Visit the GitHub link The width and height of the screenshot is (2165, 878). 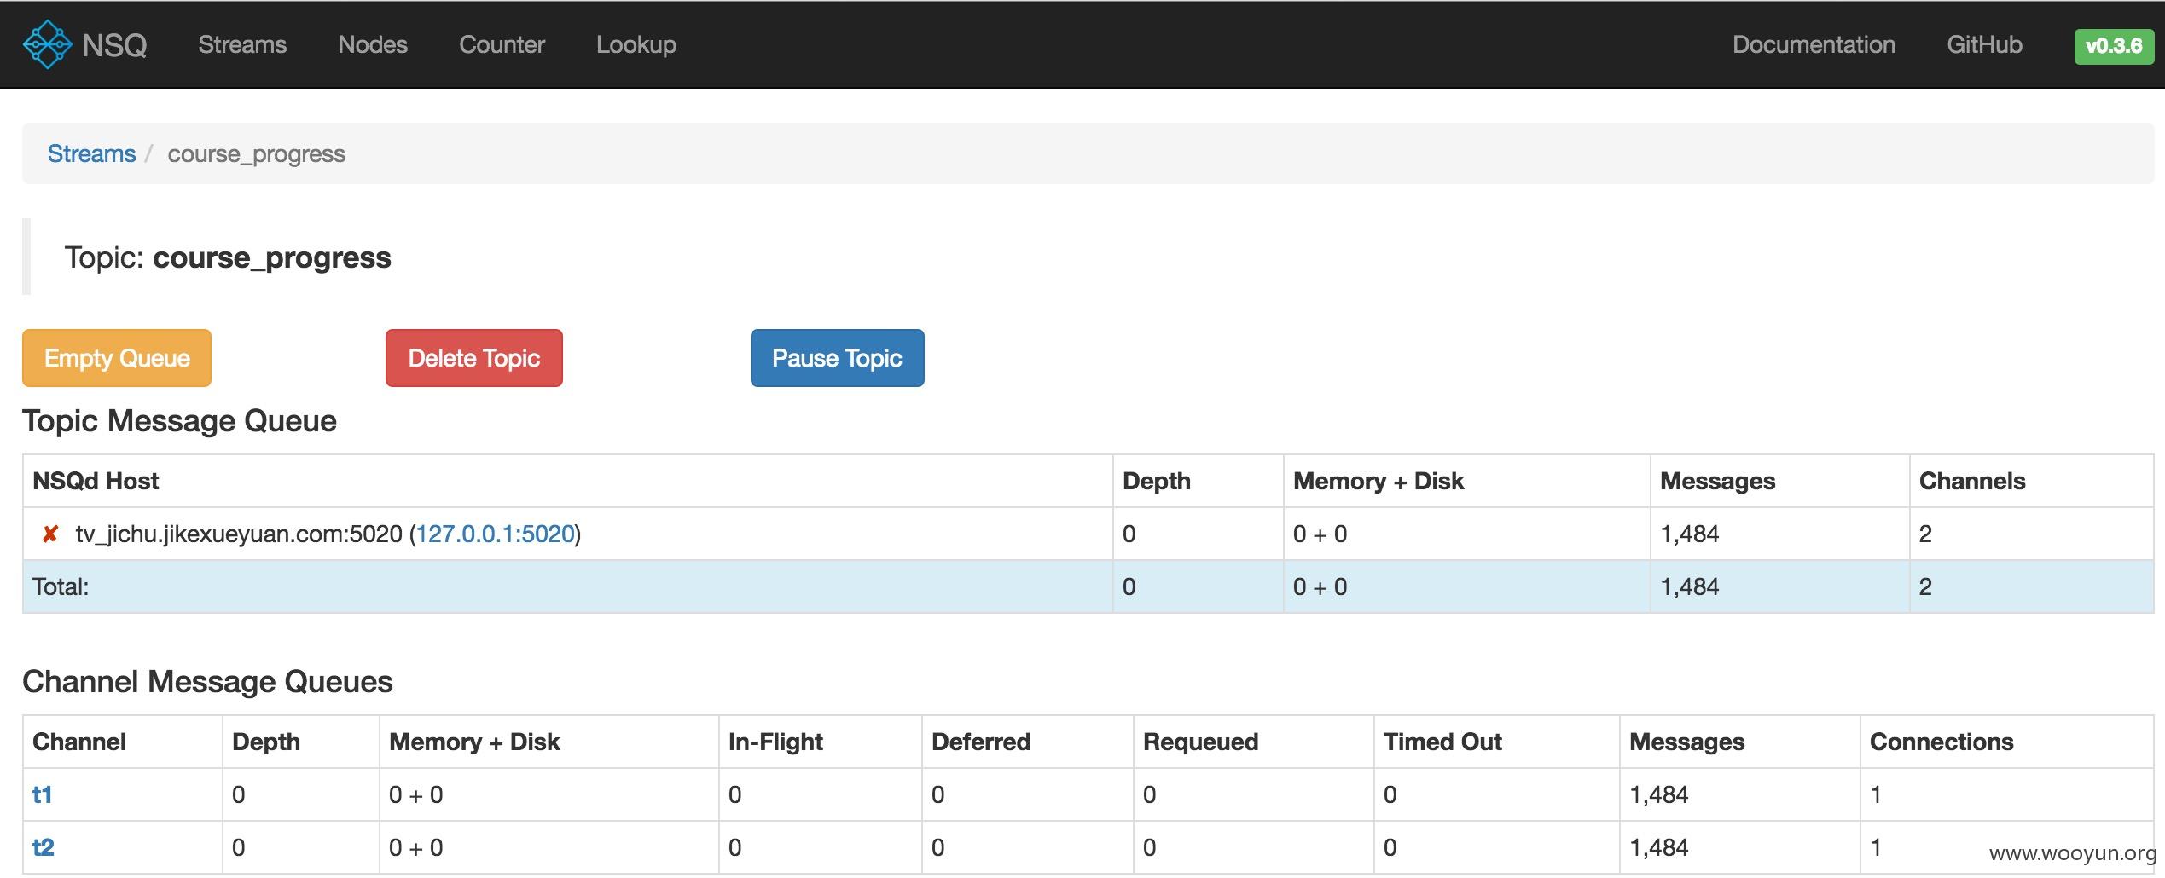click(x=1984, y=44)
